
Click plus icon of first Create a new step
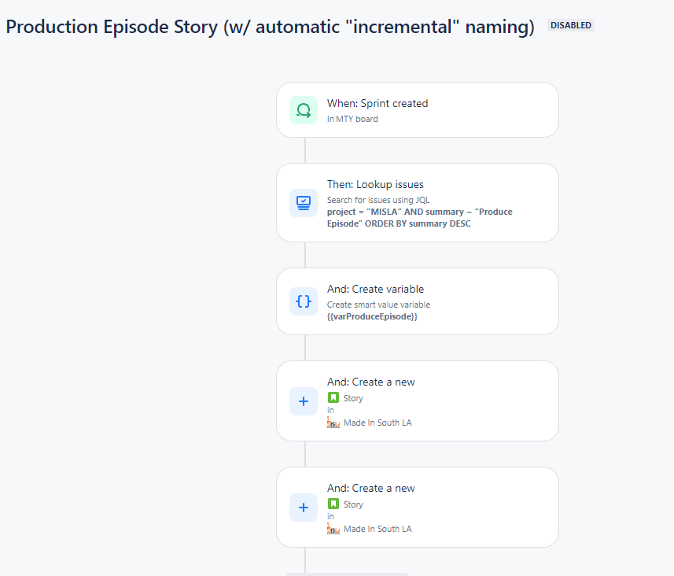pos(304,401)
